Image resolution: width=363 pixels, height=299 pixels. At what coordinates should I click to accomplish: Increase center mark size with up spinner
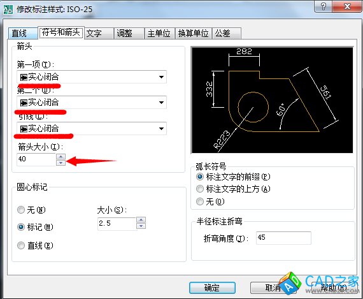(x=141, y=220)
